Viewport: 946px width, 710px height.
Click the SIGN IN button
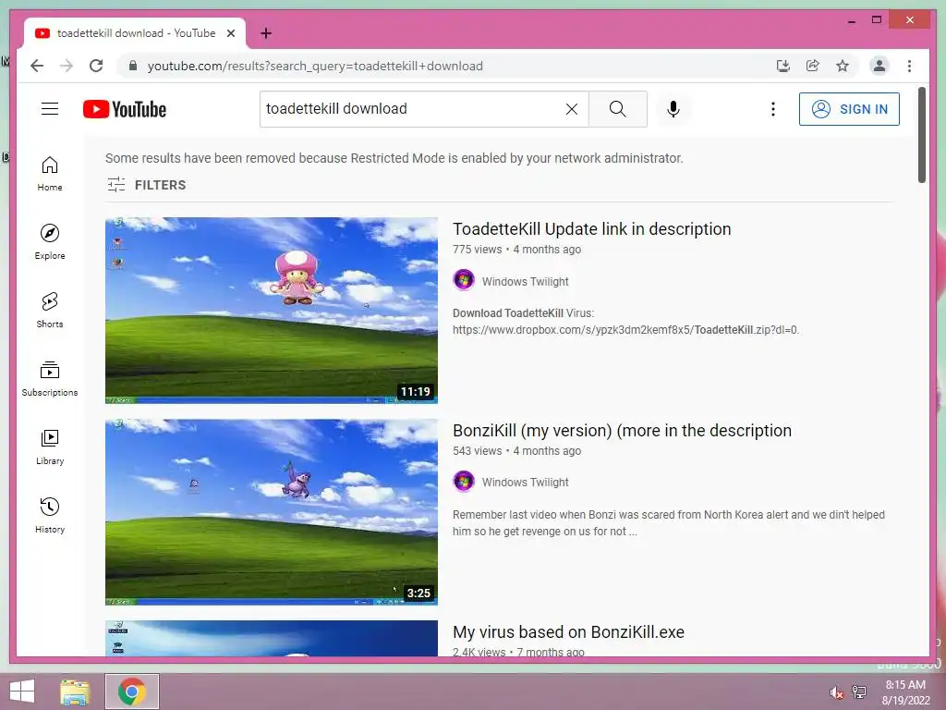coord(849,109)
